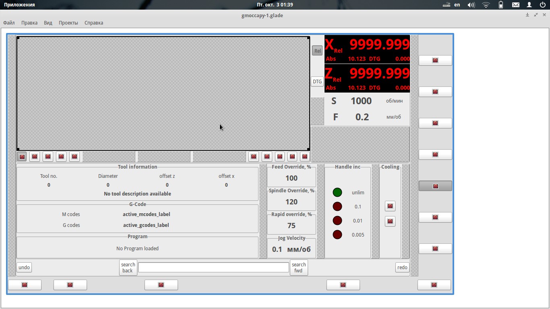Click the third right column icon button

tap(435, 123)
